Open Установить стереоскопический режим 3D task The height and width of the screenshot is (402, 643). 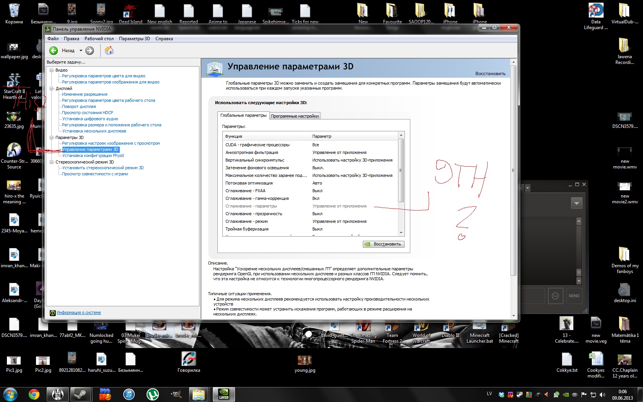click(x=103, y=168)
